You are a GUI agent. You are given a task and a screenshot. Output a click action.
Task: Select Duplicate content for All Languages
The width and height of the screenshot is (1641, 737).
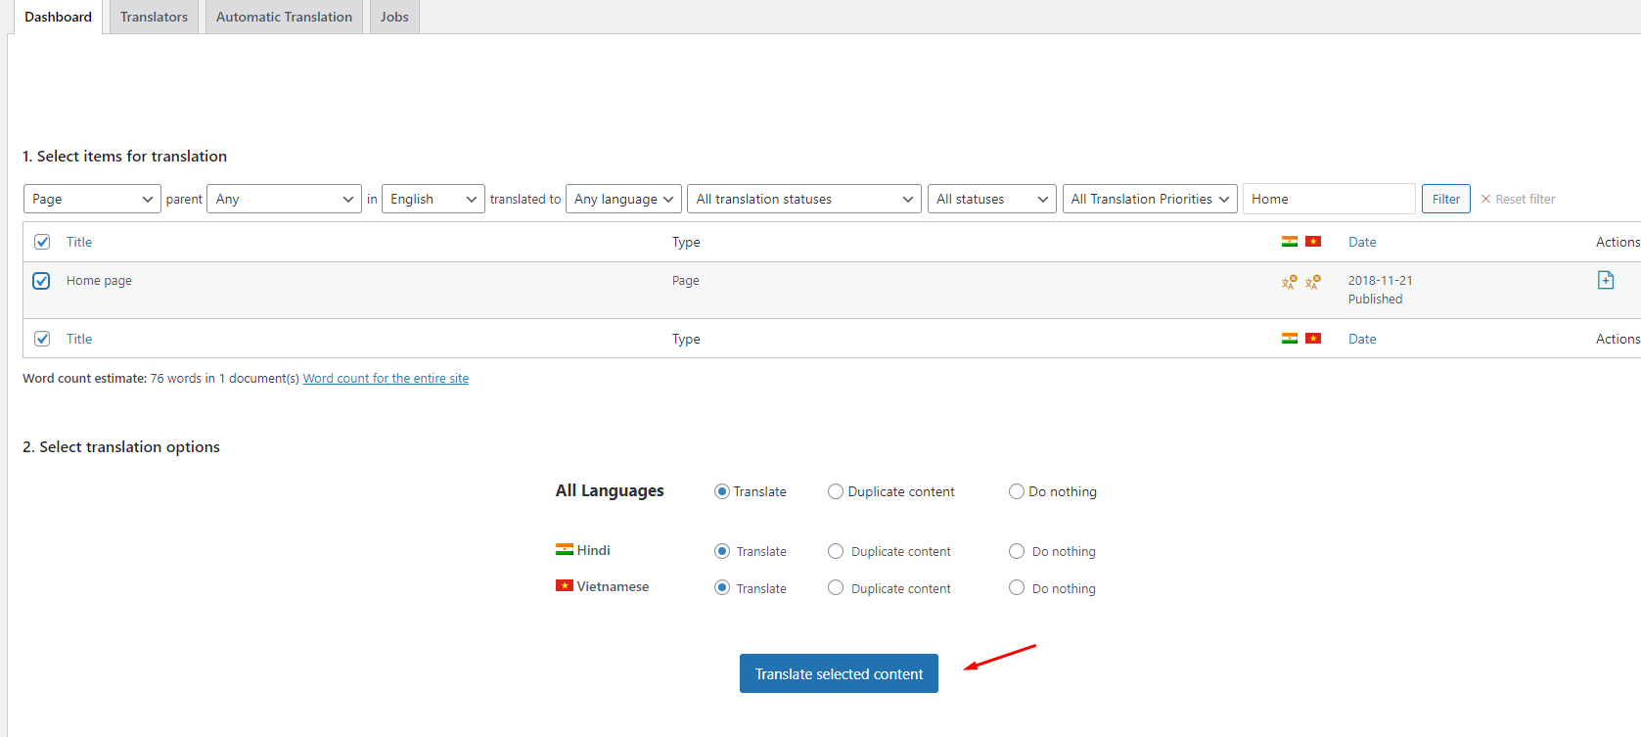[x=836, y=491]
